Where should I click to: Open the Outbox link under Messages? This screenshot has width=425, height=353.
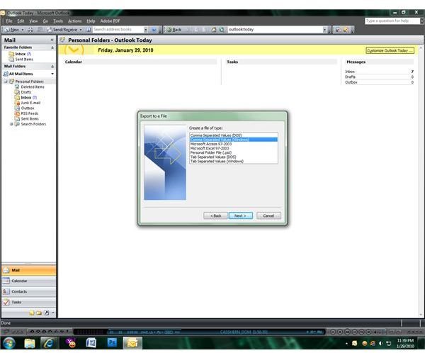(351, 82)
